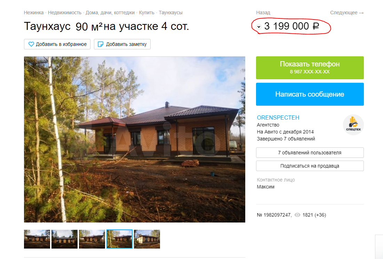Go to Следующее listing arrow
This screenshot has width=383, height=259.
347,13
